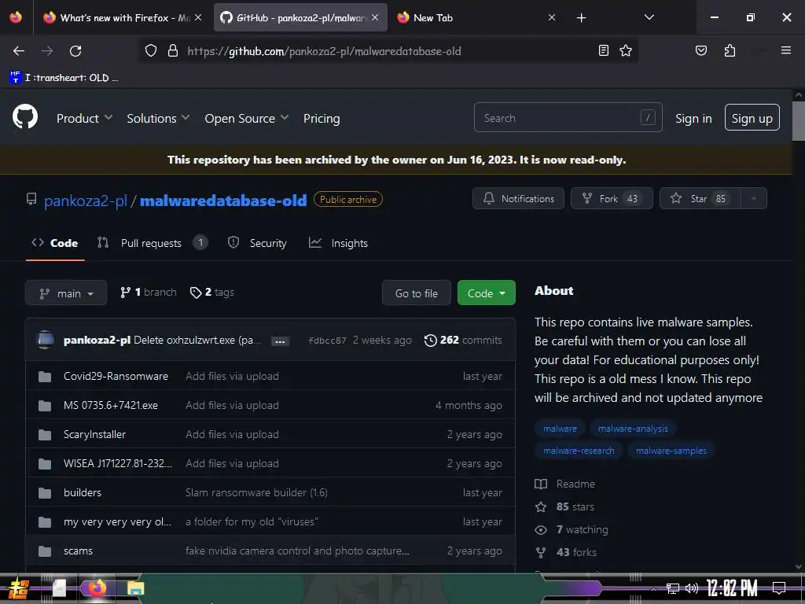Expand the Product menu
Screen dimensions: 805x604
pos(84,118)
